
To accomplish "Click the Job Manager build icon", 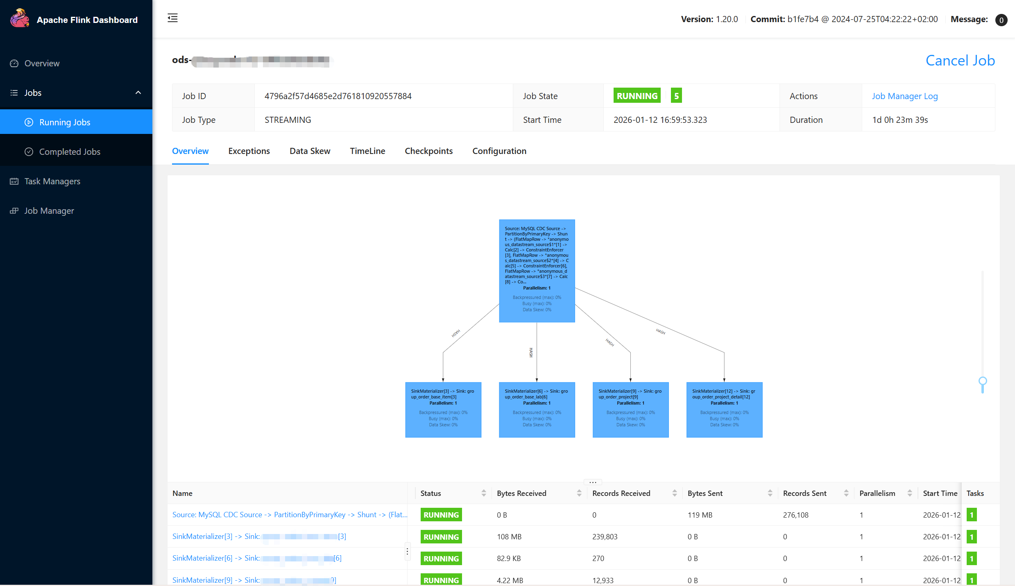I will pos(14,211).
